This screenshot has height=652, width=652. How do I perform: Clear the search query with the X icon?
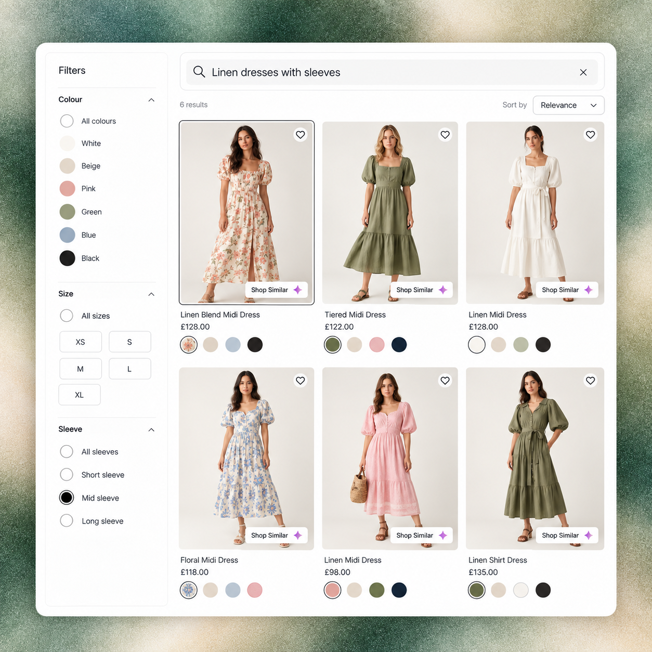[583, 72]
